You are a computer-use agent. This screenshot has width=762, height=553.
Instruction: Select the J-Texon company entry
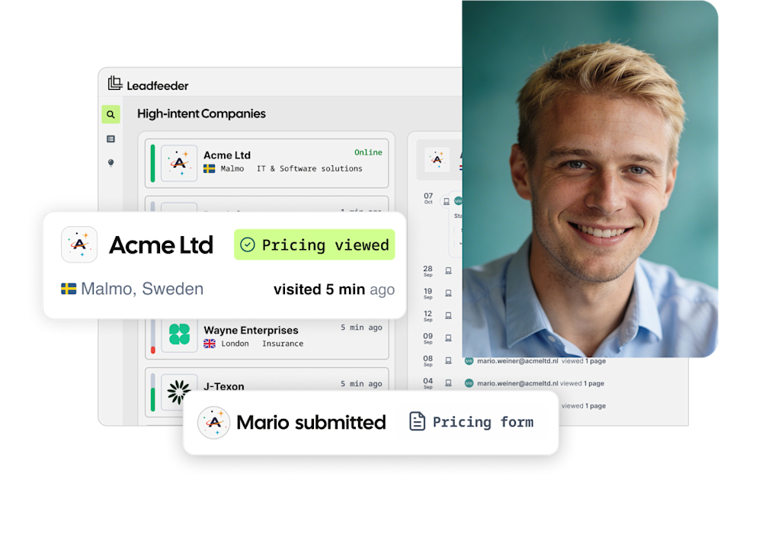click(x=266, y=390)
